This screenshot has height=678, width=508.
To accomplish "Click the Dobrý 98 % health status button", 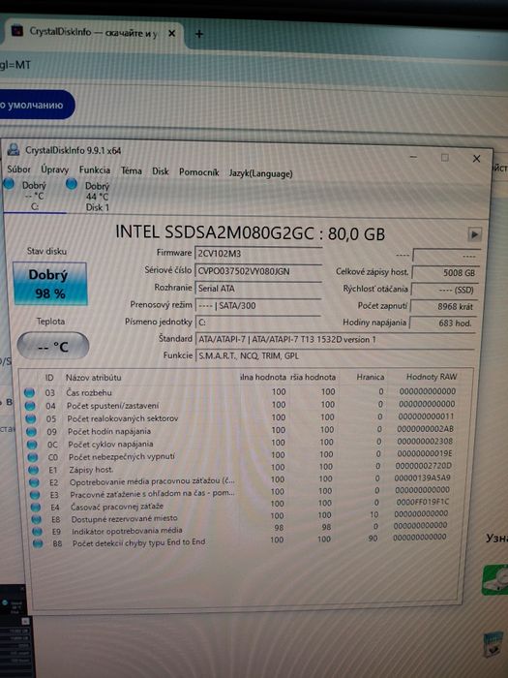I will pos(50,284).
